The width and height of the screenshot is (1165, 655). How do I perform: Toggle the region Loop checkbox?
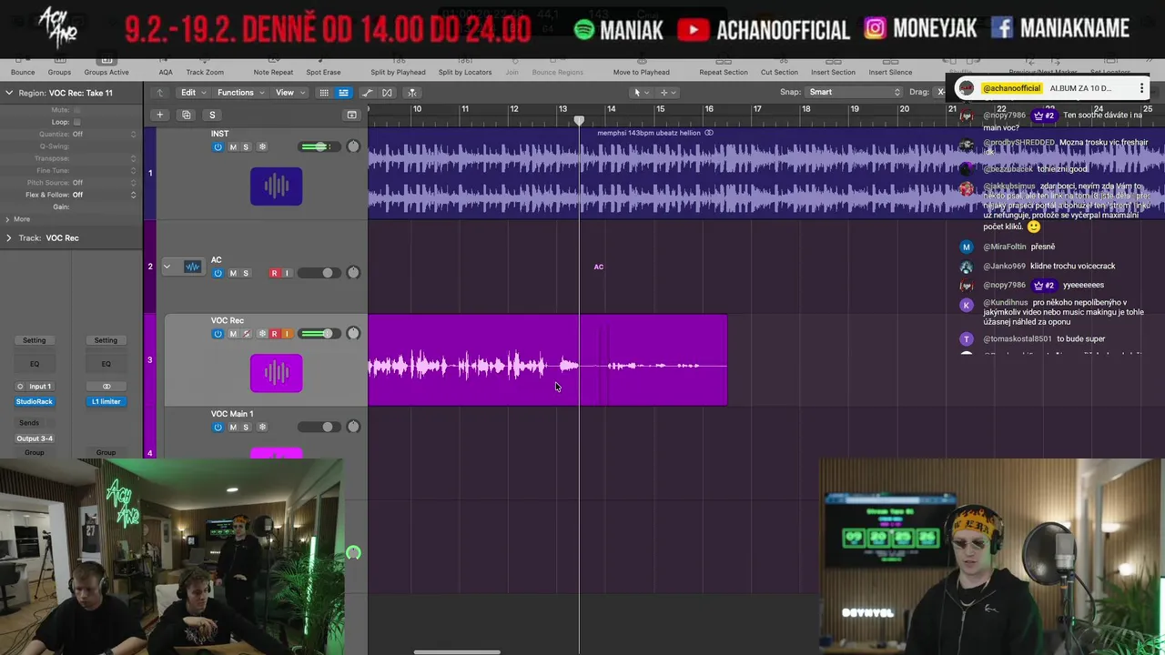coord(76,122)
